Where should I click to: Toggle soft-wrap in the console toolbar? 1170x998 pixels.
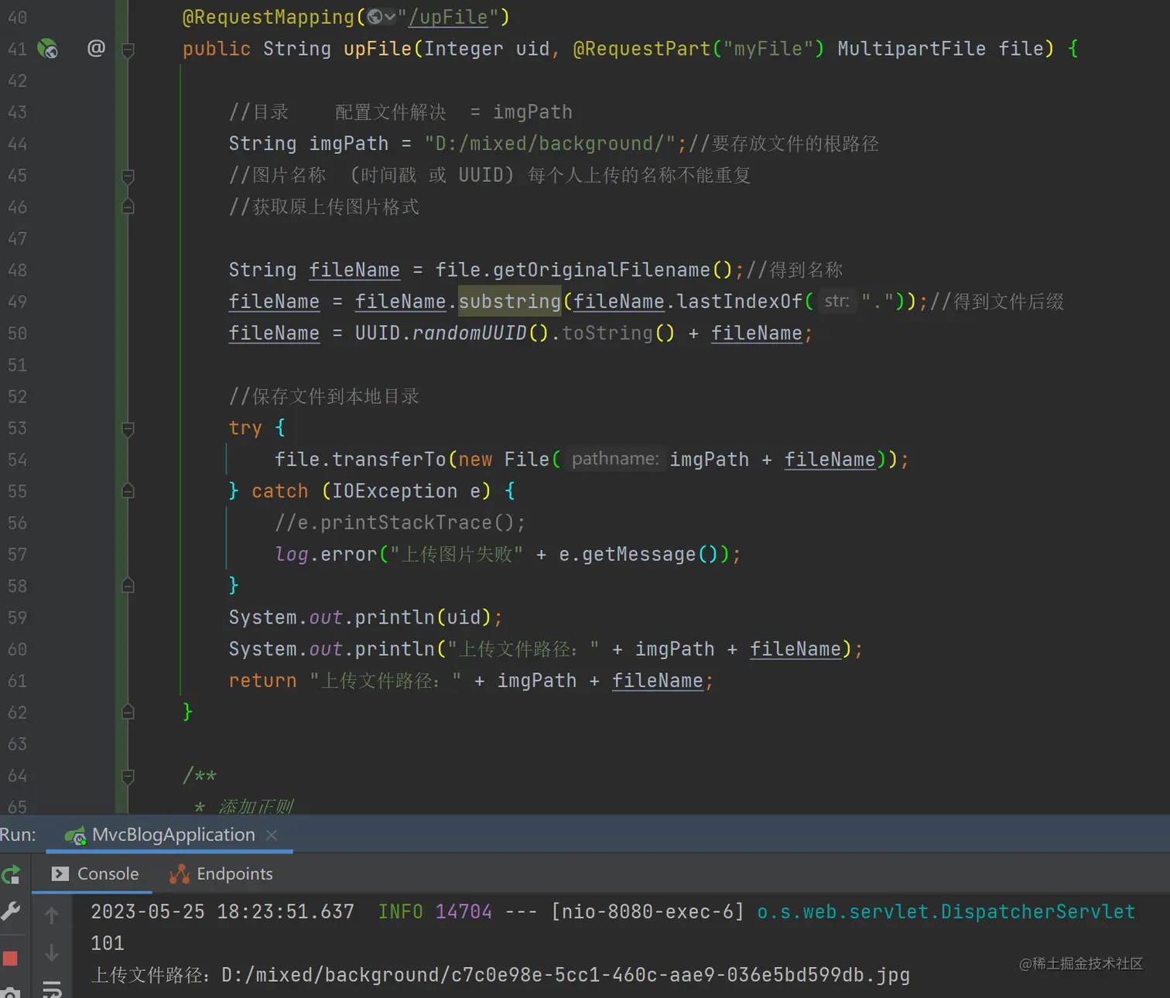pyautogui.click(x=52, y=988)
